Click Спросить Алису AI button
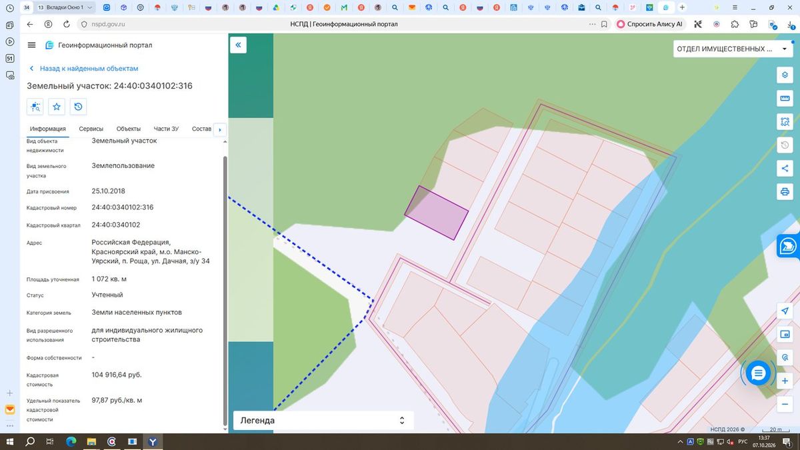Image resolution: width=800 pixels, height=450 pixels. click(x=650, y=24)
